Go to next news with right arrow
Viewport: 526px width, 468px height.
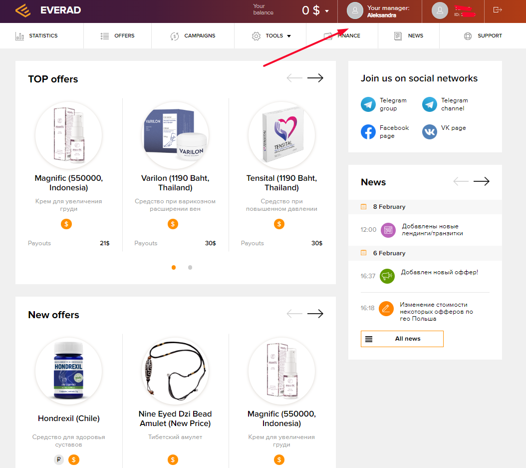pos(482,181)
